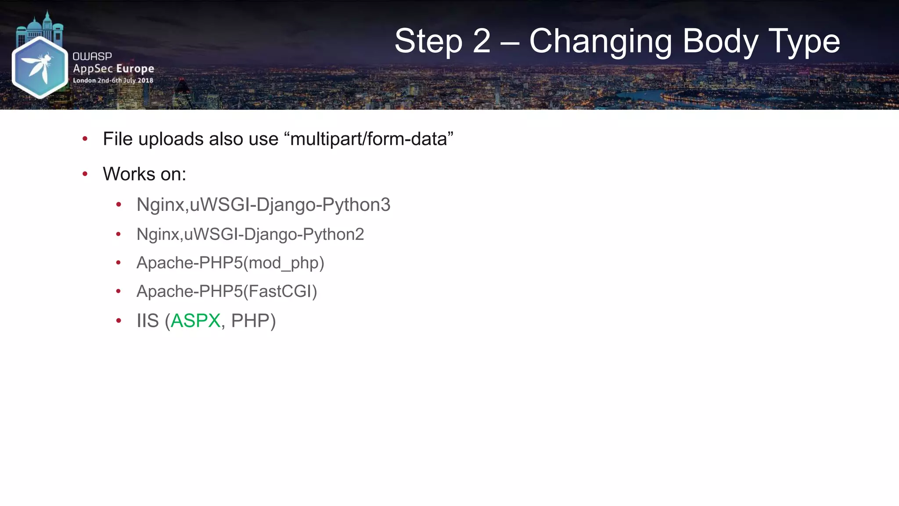Select the slide title 'Step 2 – Changing Body Type'
Image resolution: width=899 pixels, height=506 pixels.
coord(617,41)
